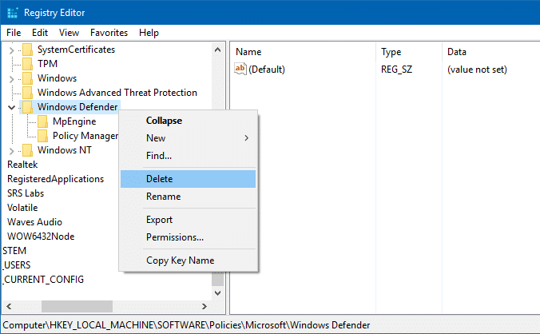Screen dimensions: 540x334
Task: Choose Collapse in the context menu
Action: (188, 121)
